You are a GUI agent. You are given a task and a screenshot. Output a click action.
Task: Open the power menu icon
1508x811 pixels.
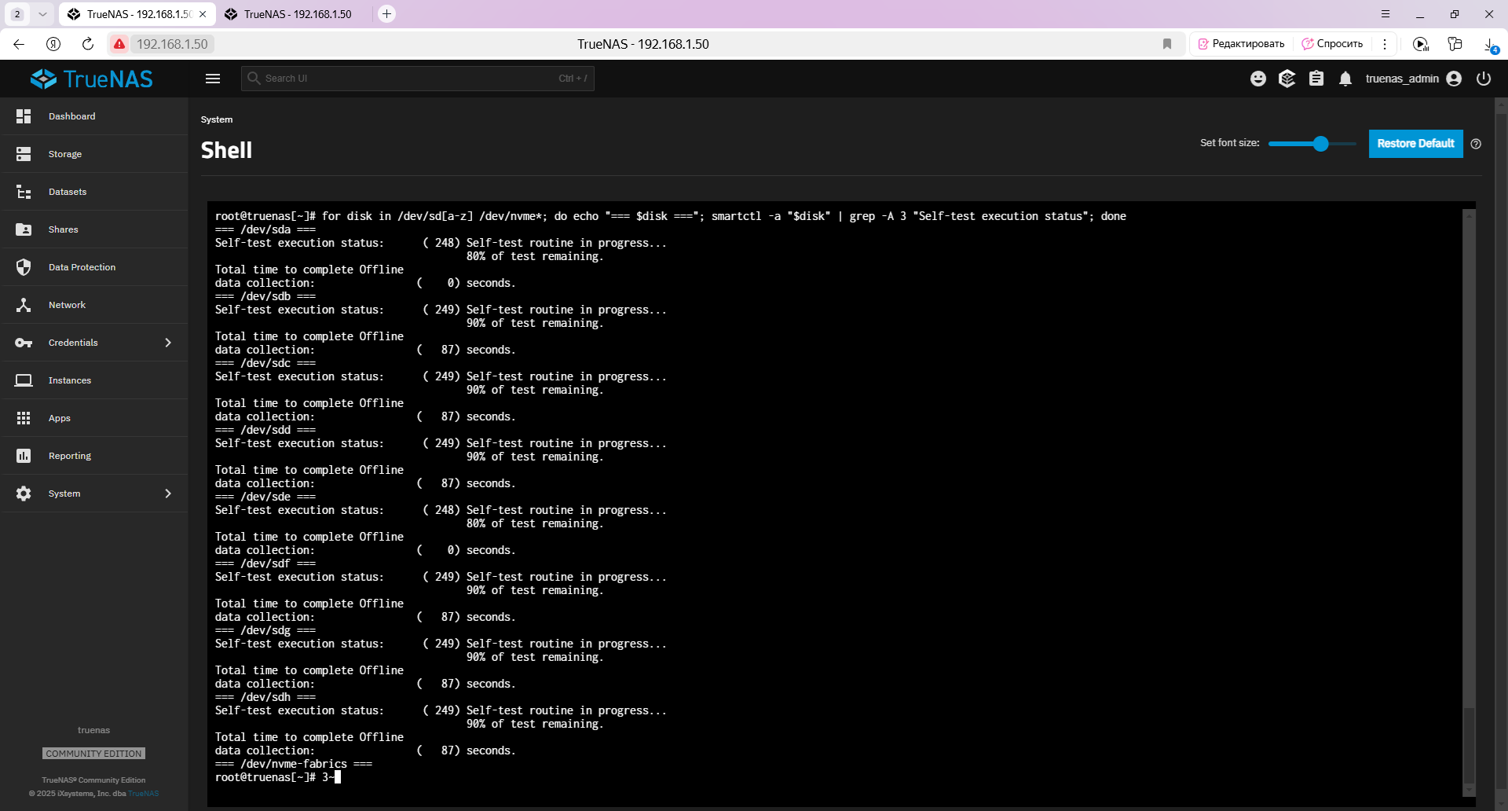click(1484, 79)
